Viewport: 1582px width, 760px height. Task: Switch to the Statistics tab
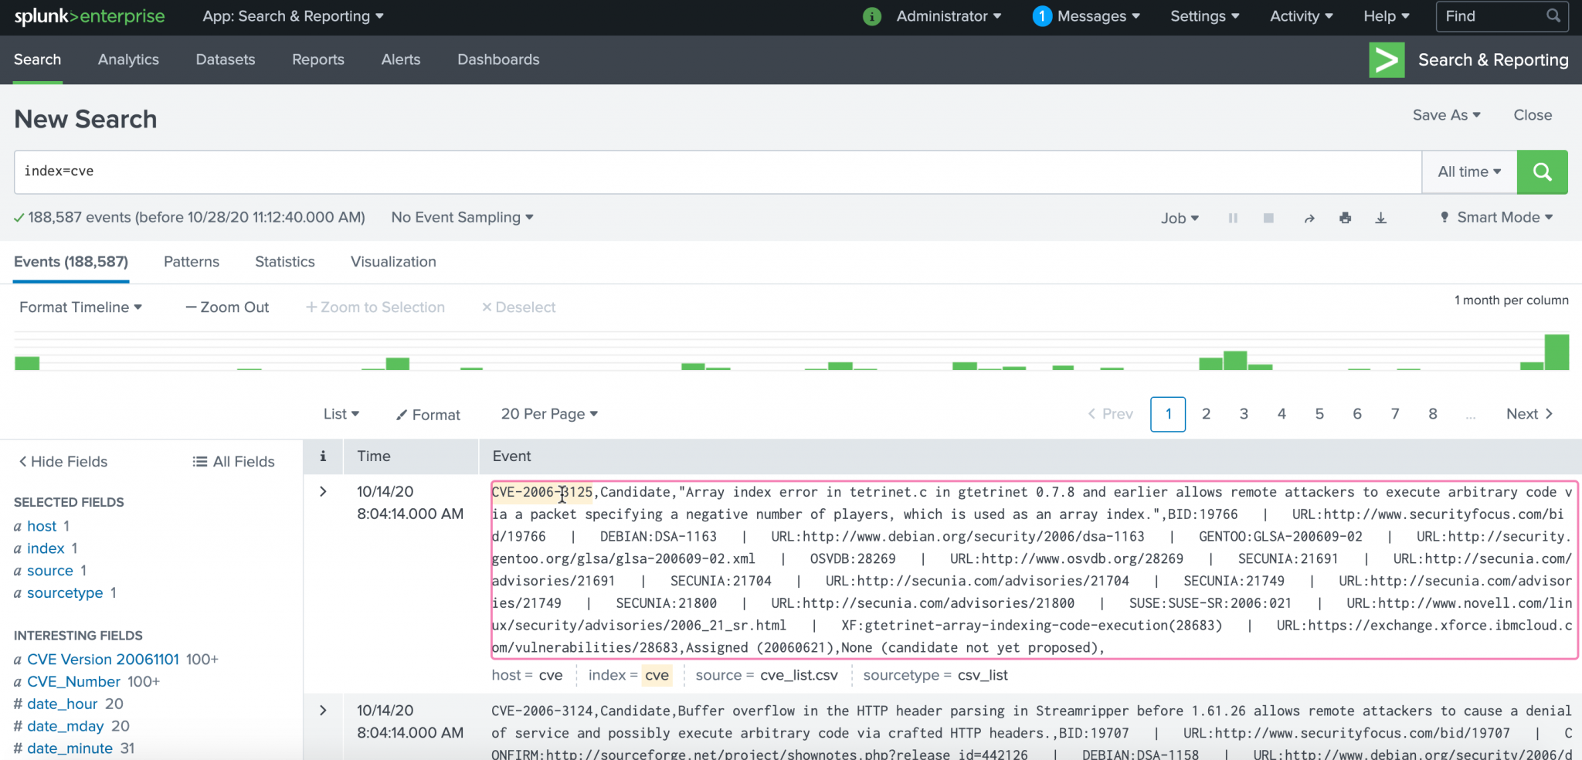click(284, 262)
